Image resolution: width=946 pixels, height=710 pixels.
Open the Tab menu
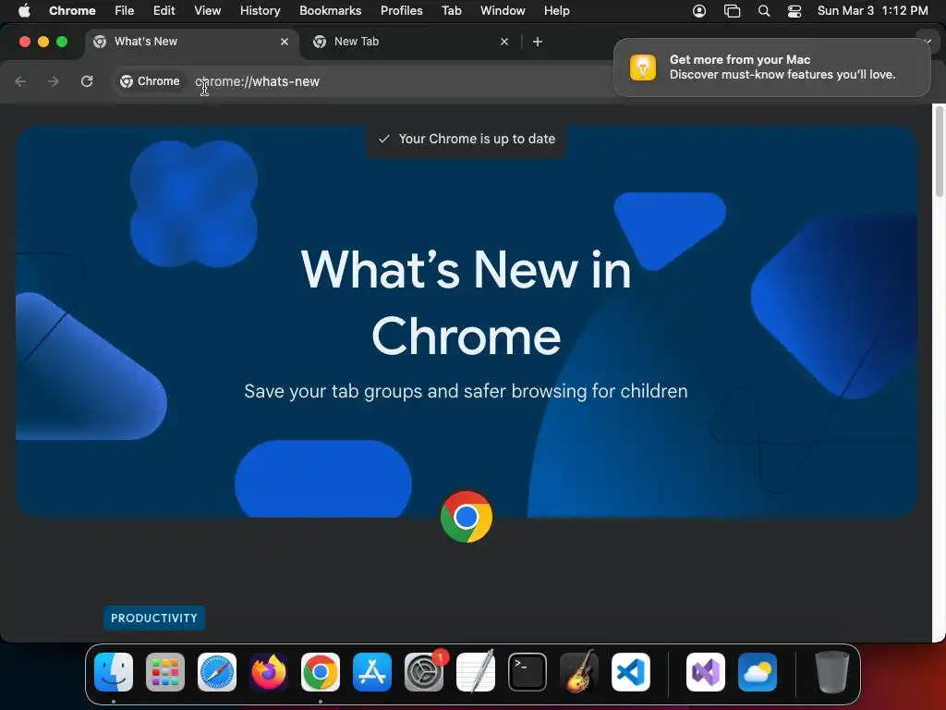coord(451,10)
